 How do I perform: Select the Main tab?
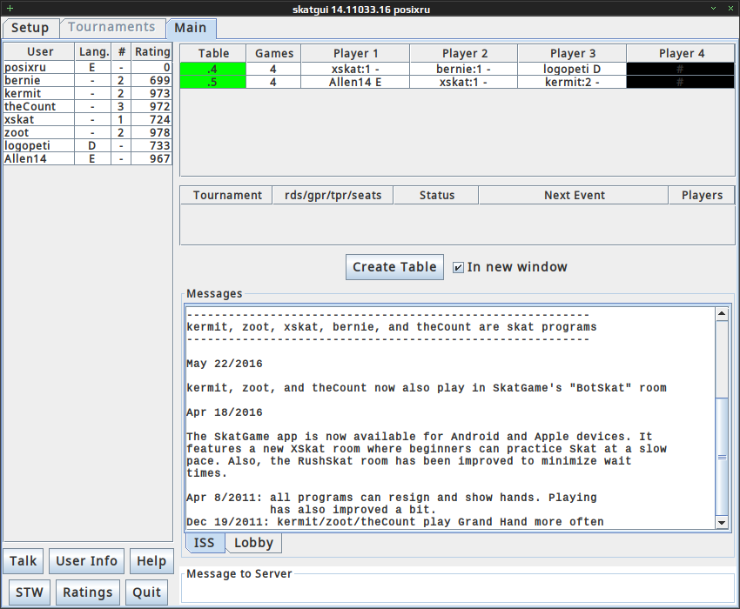point(191,28)
